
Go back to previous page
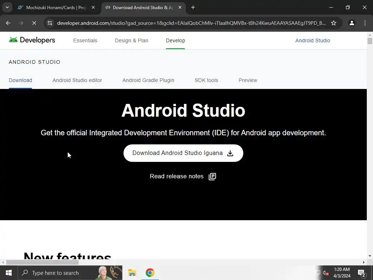click(x=8, y=23)
